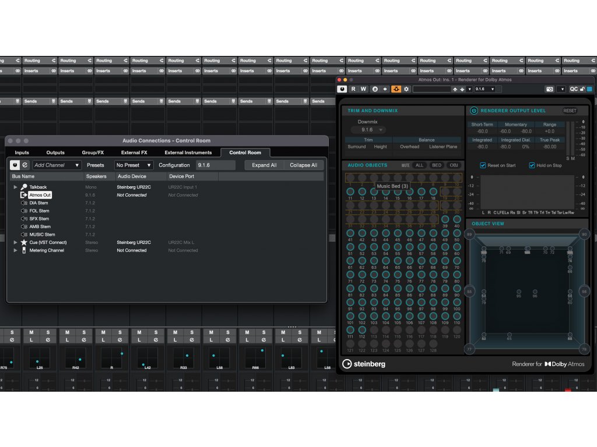Open the Add Channel dropdown
The width and height of the screenshot is (597, 447).
point(57,165)
